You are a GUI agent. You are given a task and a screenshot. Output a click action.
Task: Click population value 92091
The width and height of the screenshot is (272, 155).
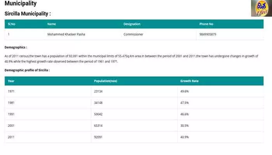tap(98, 137)
